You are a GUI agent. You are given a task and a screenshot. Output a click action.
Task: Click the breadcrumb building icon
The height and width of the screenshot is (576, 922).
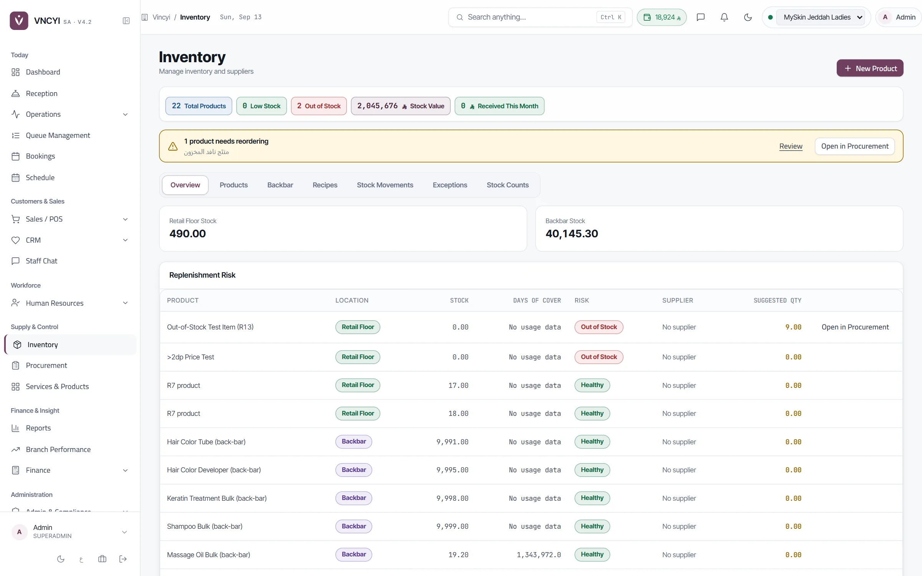coord(145,17)
